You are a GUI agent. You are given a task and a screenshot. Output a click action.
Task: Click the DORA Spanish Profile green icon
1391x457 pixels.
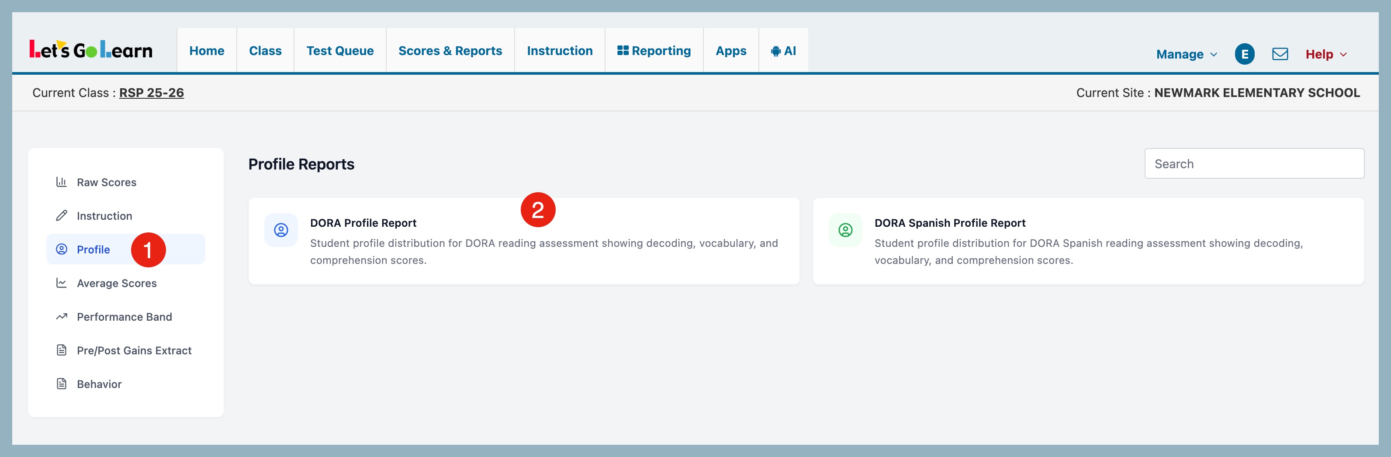click(845, 230)
